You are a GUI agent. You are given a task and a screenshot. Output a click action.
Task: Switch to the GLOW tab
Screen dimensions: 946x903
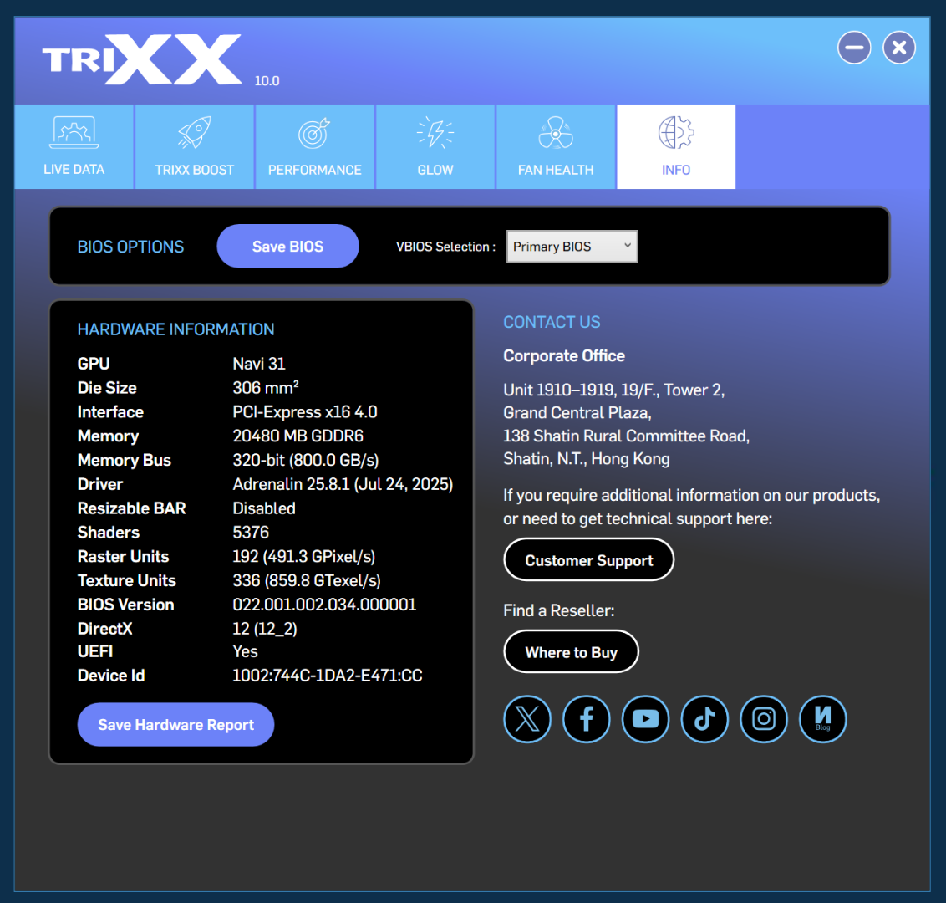coord(435,146)
